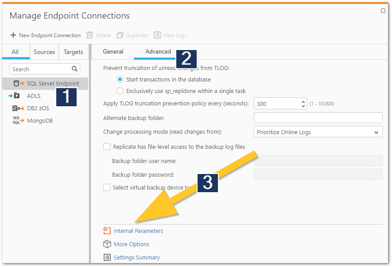The width and height of the screenshot is (392, 267).
Task: Select Start transactions in the database
Action: pos(120,80)
